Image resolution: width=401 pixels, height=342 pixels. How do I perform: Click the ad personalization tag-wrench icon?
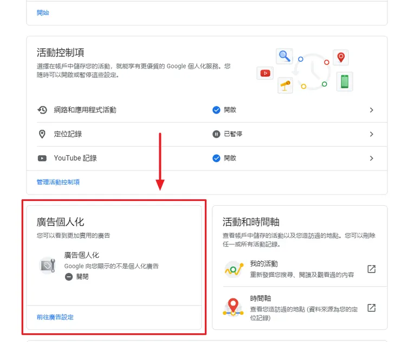[x=47, y=265]
